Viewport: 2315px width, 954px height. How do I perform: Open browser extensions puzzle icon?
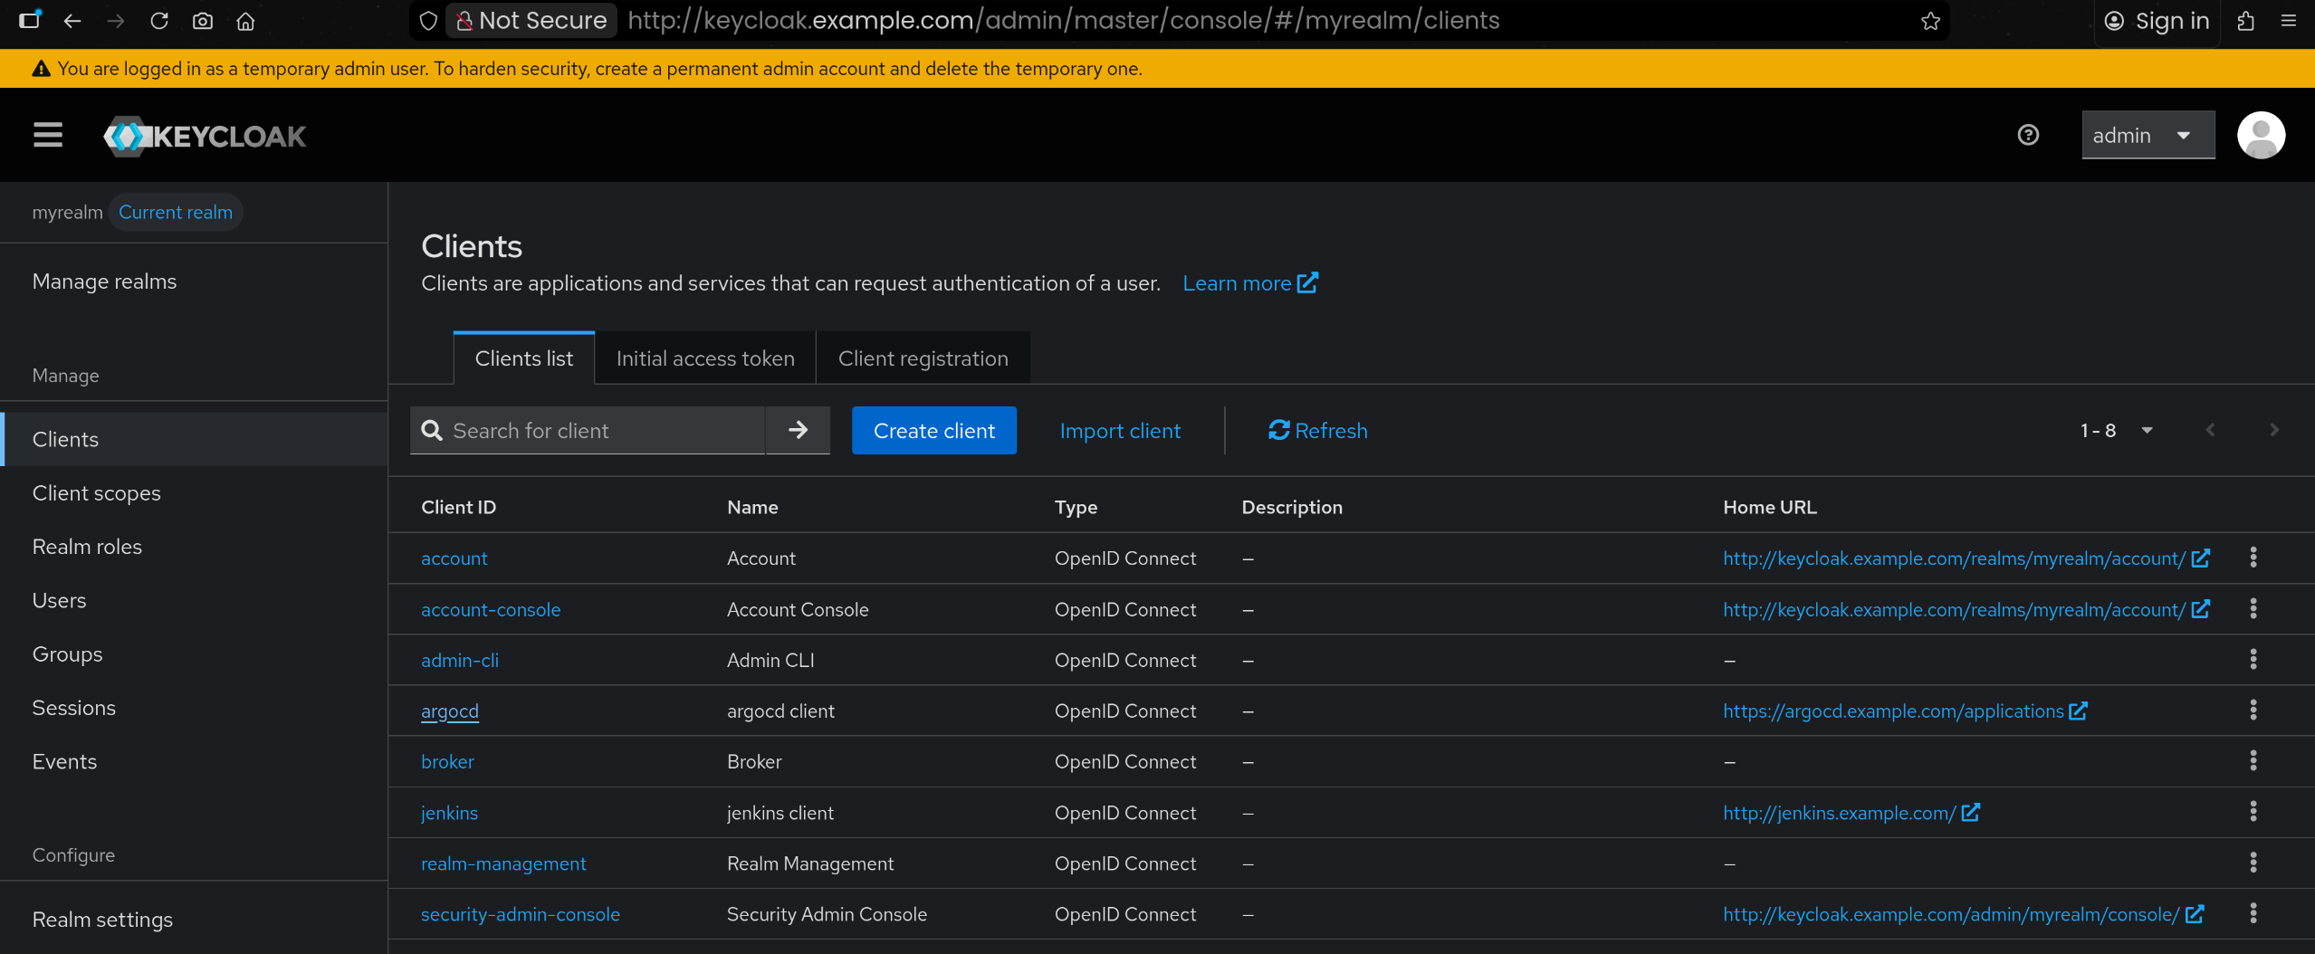[2245, 21]
